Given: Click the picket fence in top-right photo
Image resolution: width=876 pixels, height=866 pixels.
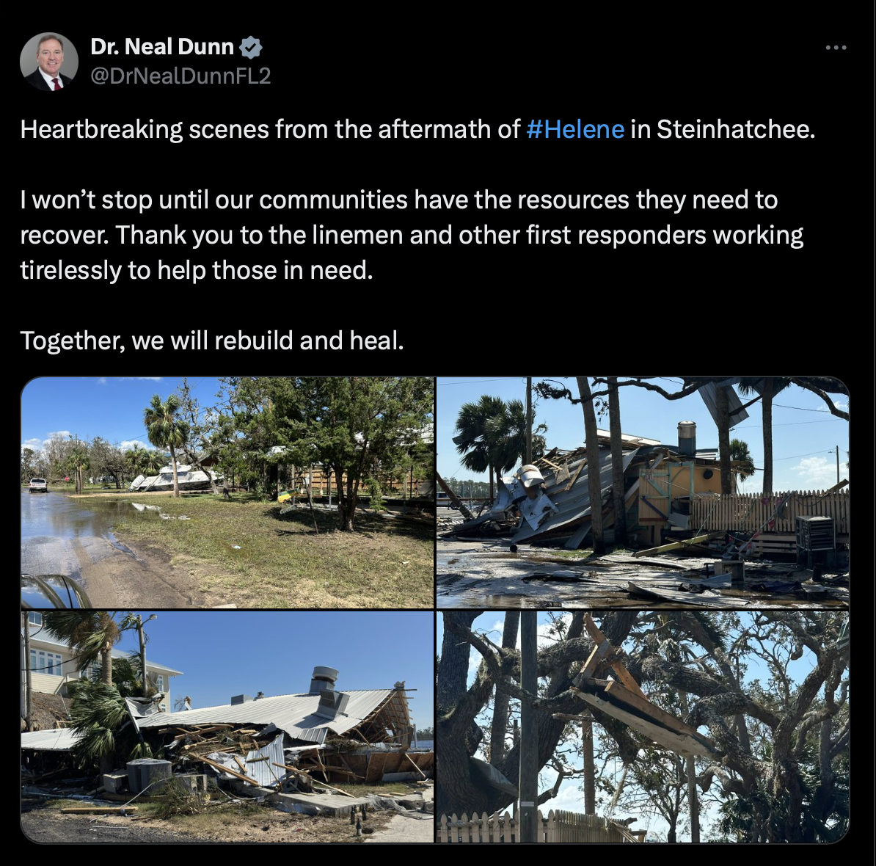Looking at the screenshot, I should pyautogui.click(x=768, y=512).
